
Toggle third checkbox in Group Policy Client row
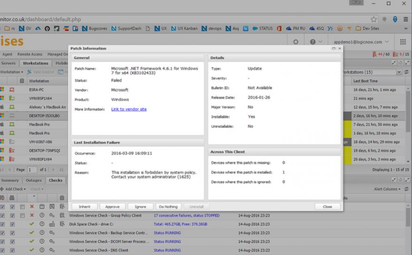tap(23, 216)
